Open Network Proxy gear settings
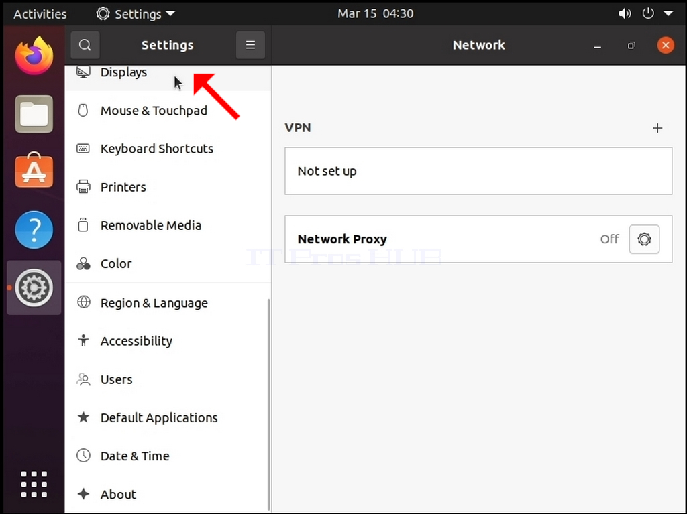This screenshot has width=687, height=514. click(644, 239)
